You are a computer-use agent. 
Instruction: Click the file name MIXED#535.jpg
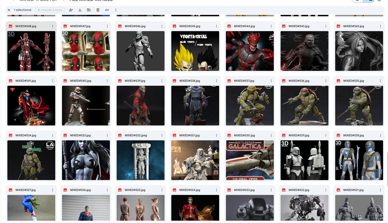(x=354, y=81)
